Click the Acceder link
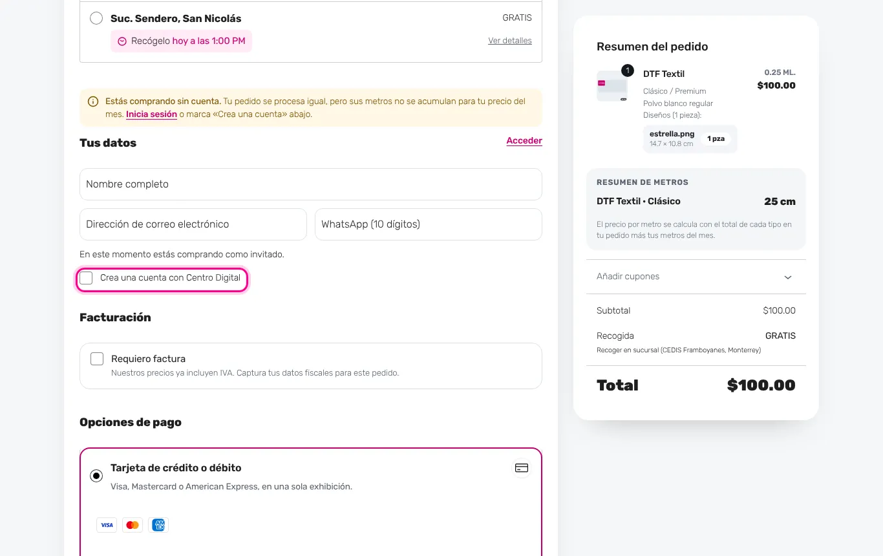 [x=524, y=140]
